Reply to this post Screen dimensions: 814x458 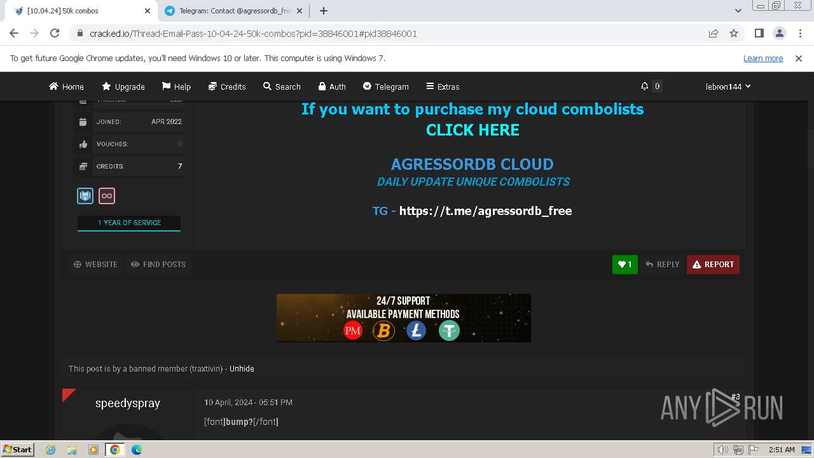click(662, 265)
